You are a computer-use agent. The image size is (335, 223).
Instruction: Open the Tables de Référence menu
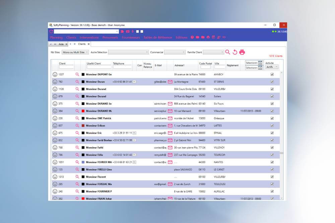(x=158, y=37)
